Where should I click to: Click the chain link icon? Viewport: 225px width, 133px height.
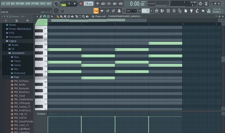click(x=113, y=11)
